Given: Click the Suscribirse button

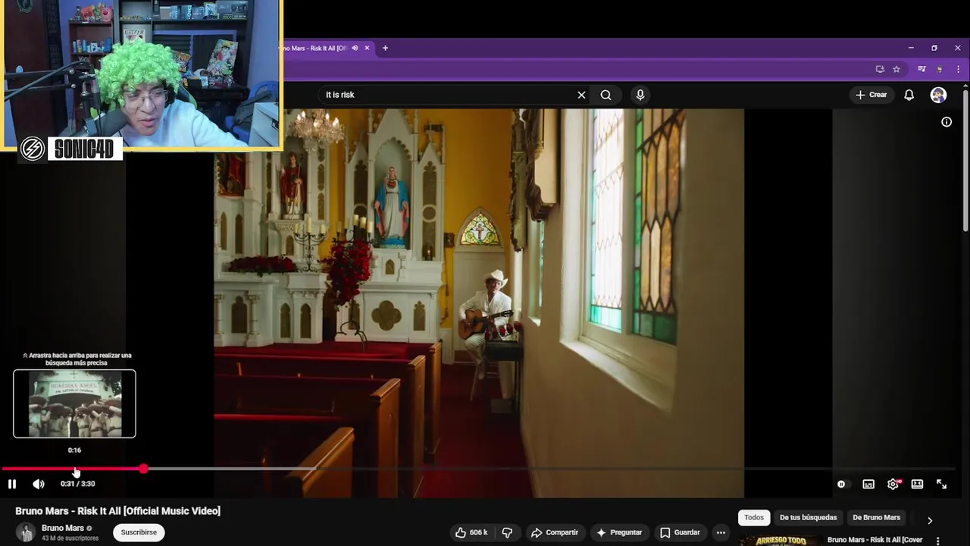Looking at the screenshot, I should coord(139,532).
